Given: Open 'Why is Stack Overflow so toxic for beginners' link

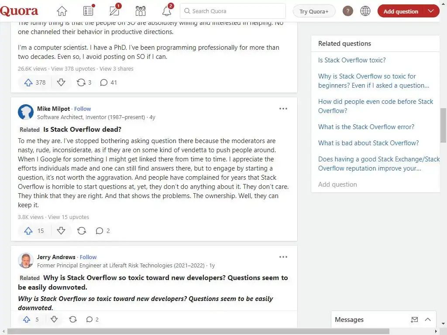Looking at the screenshot, I should pos(374,81).
